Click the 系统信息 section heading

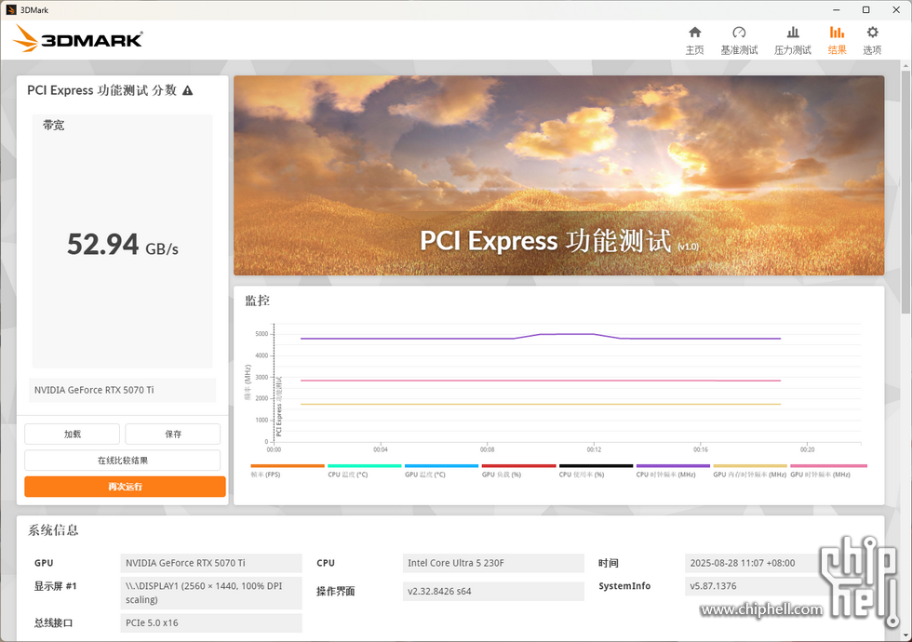tap(53, 529)
